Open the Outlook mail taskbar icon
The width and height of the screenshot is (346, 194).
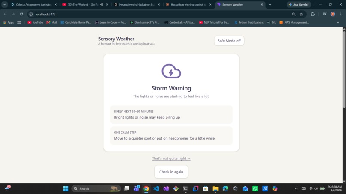pyautogui.click(x=245, y=189)
